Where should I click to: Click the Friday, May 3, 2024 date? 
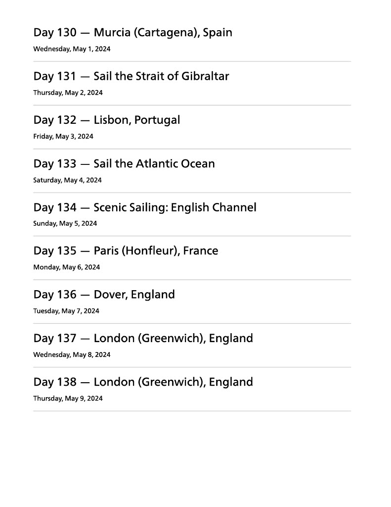63,136
